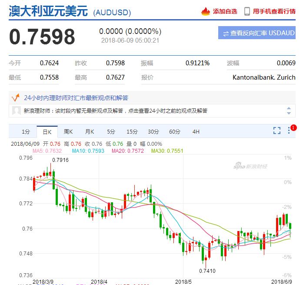Screen dimensions: 303x285
Task: Click the 波幅 value 0.0069
Action: pyautogui.click(x=286, y=63)
